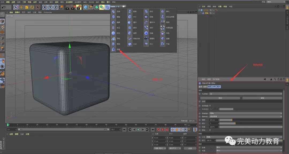The width and height of the screenshot is (289, 154).
Task: Toggle the X axis lock button
Action: click(x=45, y=7)
